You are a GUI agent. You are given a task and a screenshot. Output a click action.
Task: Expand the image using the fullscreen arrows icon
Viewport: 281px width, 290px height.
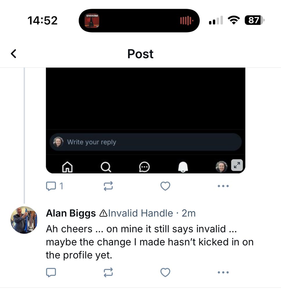point(237,165)
